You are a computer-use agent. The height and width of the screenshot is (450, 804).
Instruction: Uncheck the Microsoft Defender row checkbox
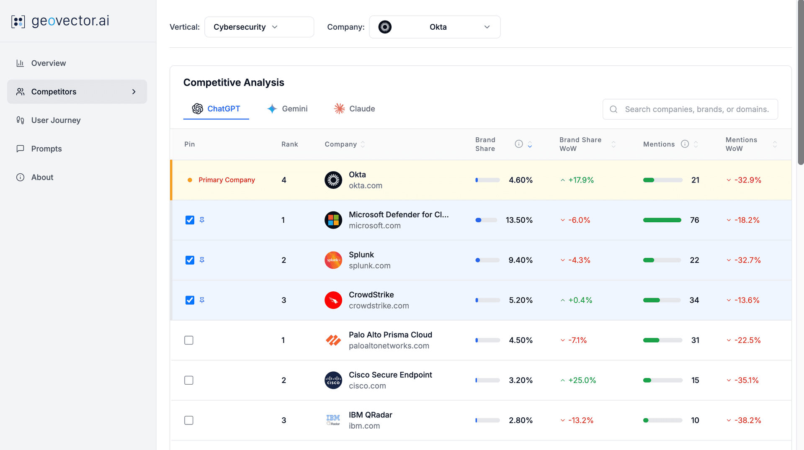pos(190,220)
